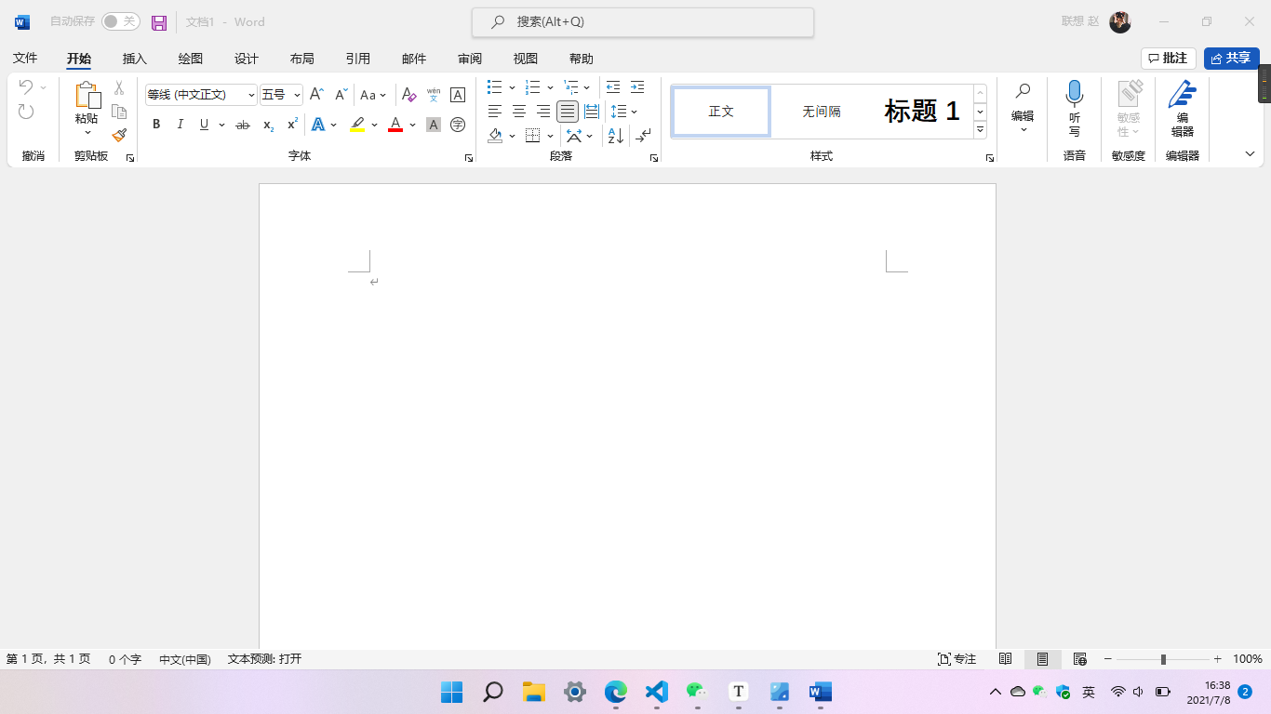Open the font name dropdown
Screen dimensions: 1271x714
(251, 95)
